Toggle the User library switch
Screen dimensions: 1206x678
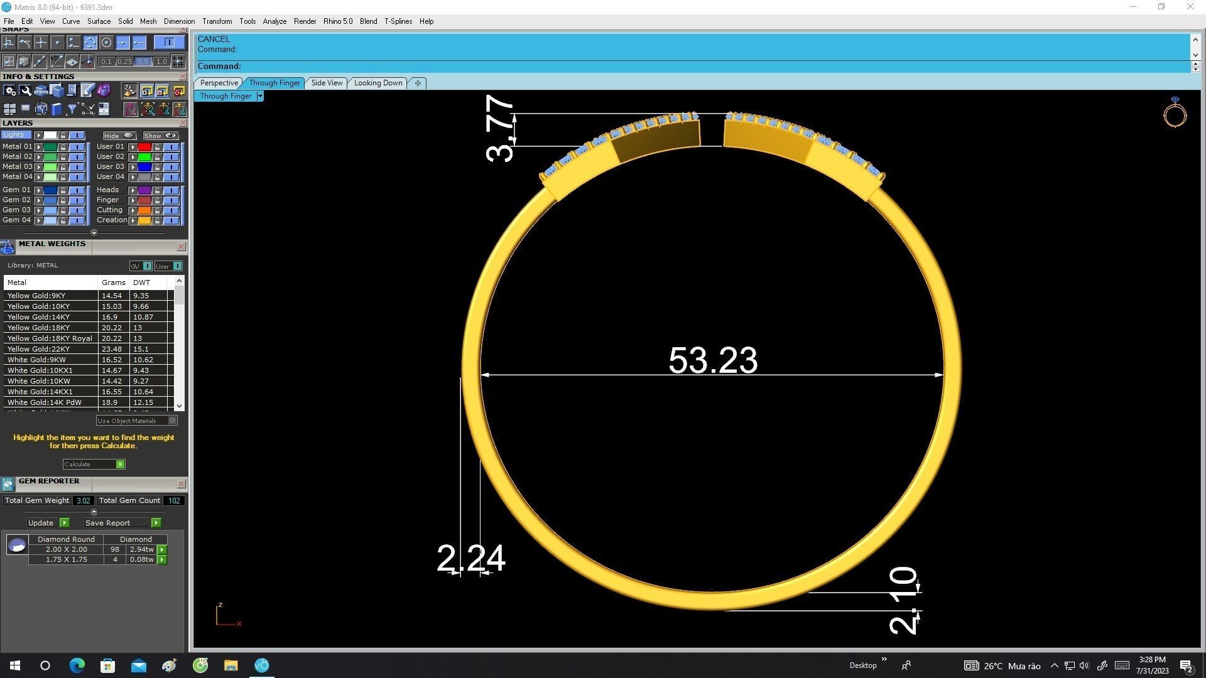[177, 266]
